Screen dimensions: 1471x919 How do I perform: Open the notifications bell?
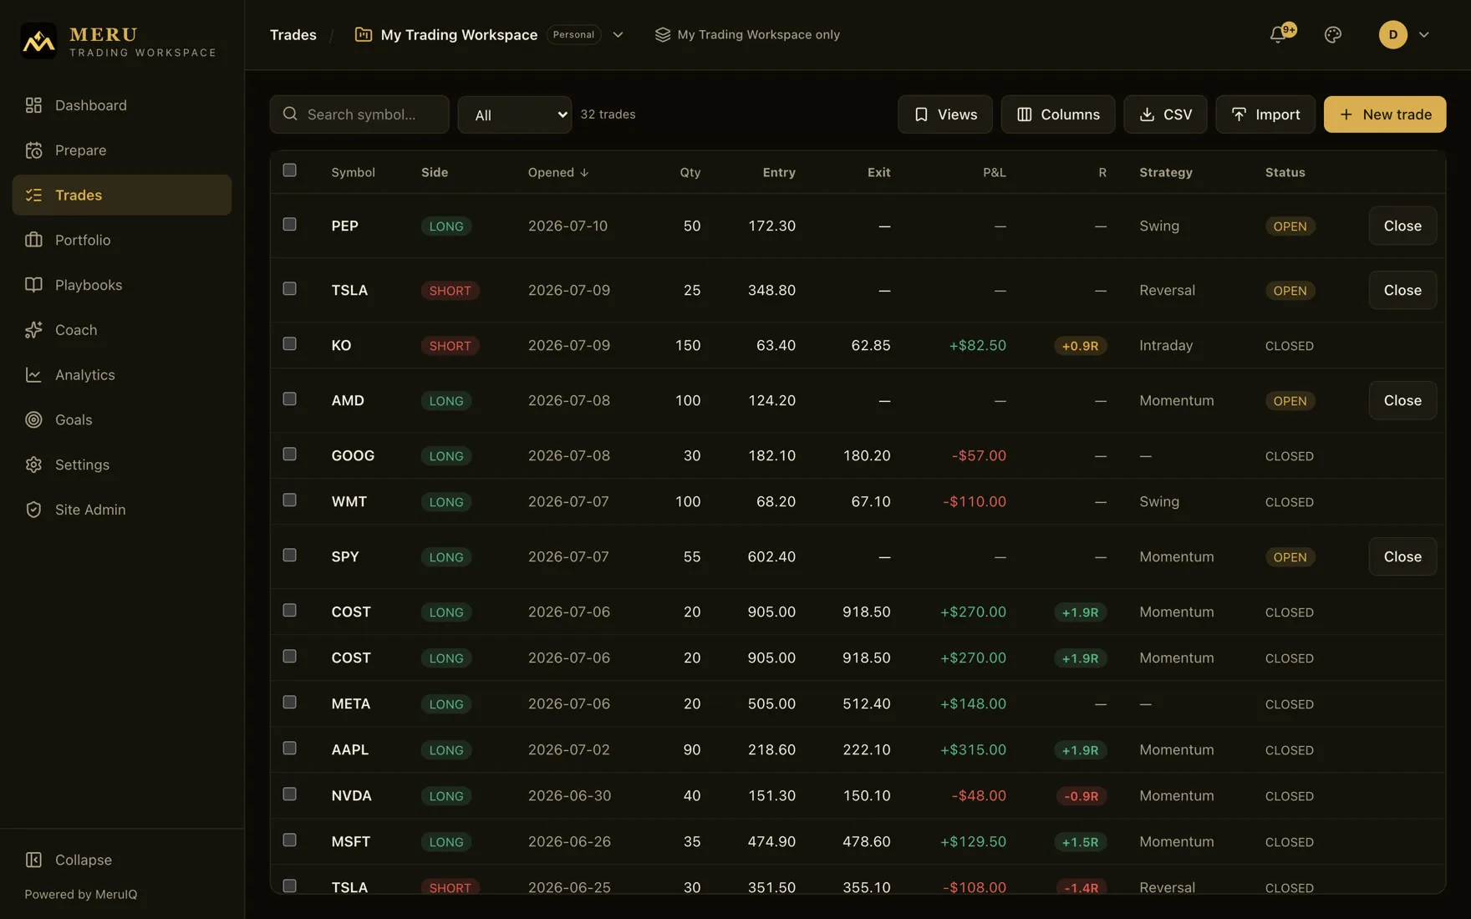[x=1278, y=34]
